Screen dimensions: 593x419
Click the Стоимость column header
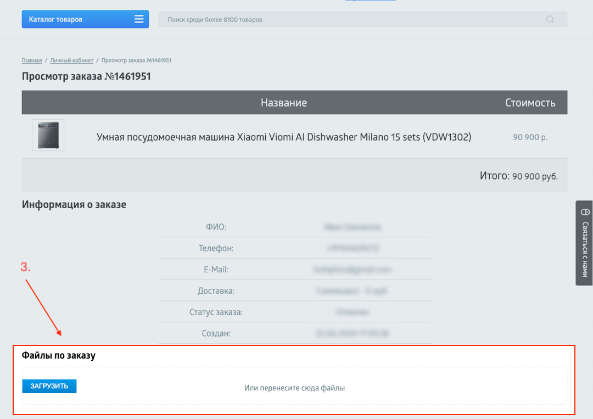tap(530, 103)
